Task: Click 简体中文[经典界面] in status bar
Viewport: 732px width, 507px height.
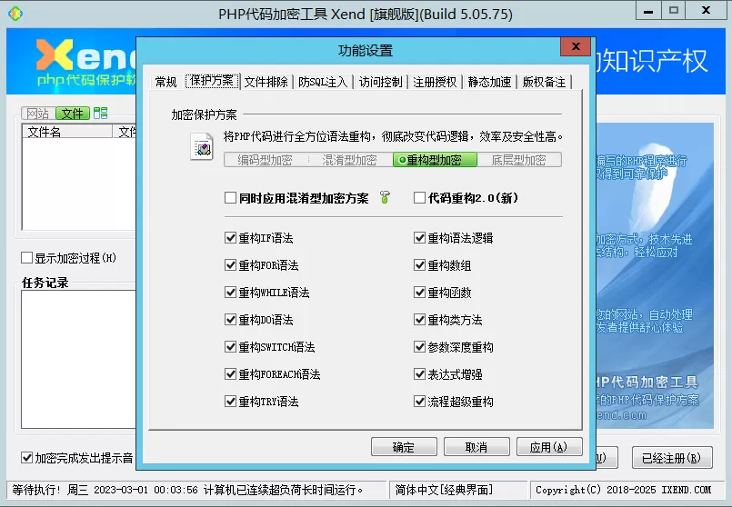Action: click(x=444, y=490)
